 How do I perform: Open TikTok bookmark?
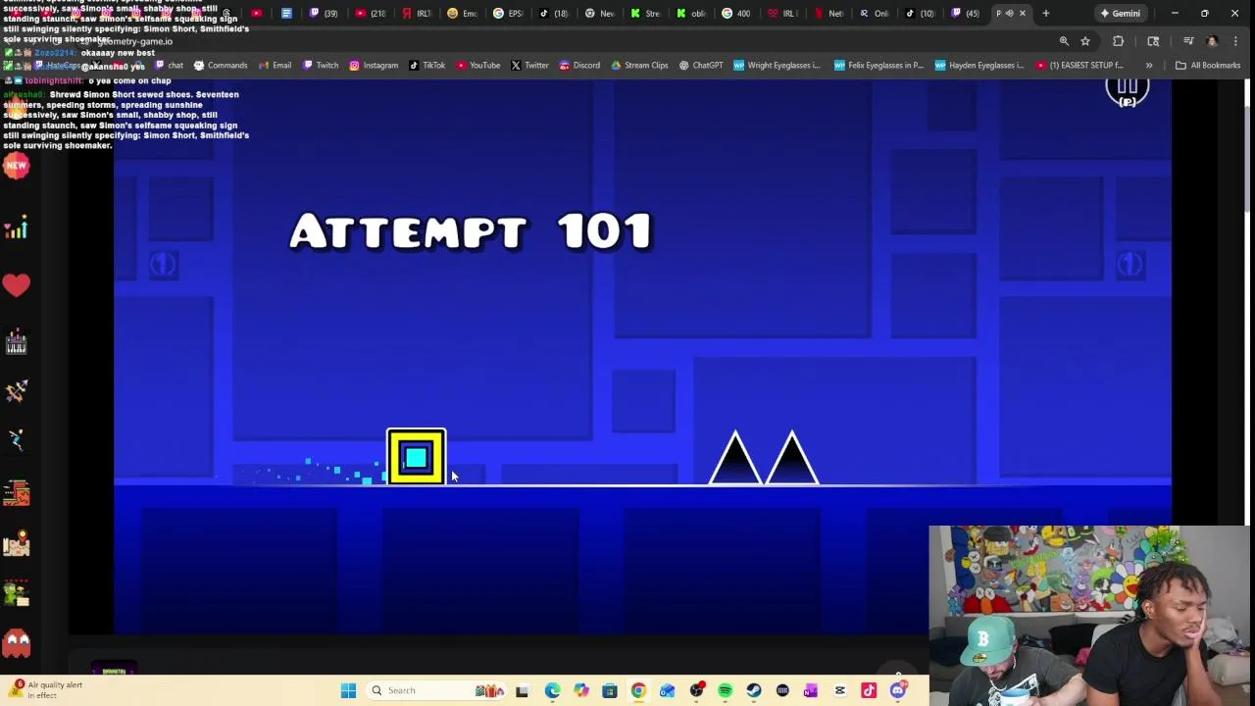(x=427, y=66)
